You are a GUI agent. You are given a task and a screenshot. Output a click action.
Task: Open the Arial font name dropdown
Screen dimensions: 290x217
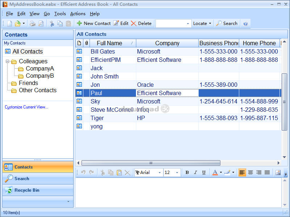(159, 173)
